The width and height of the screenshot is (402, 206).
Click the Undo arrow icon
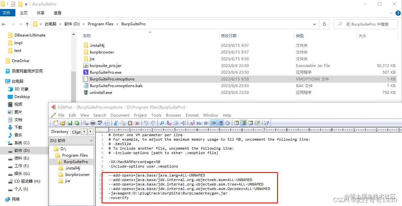[146, 123]
